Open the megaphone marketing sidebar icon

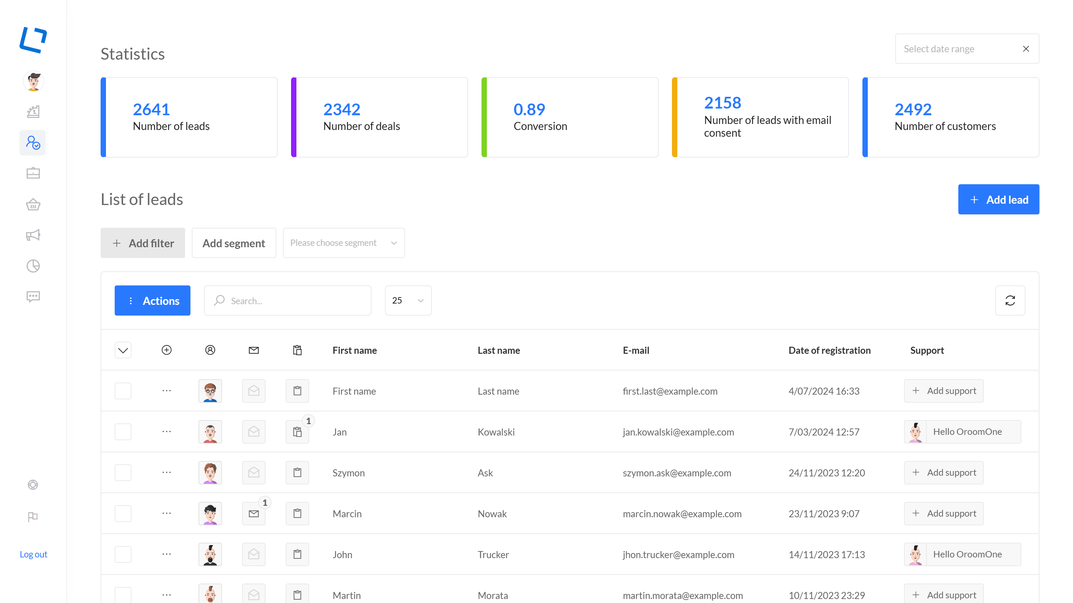33,235
